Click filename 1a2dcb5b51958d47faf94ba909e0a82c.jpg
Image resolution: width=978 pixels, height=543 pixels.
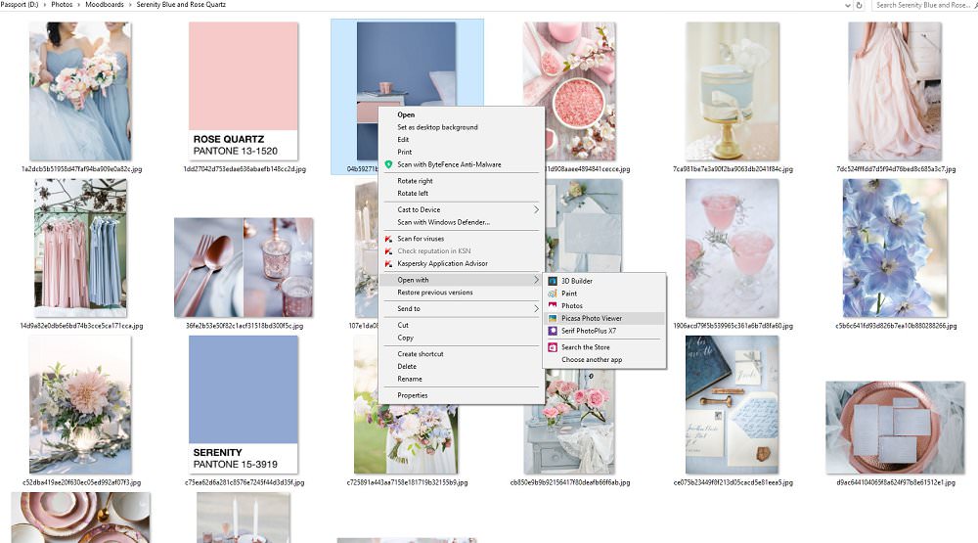pyautogui.click(x=82, y=169)
